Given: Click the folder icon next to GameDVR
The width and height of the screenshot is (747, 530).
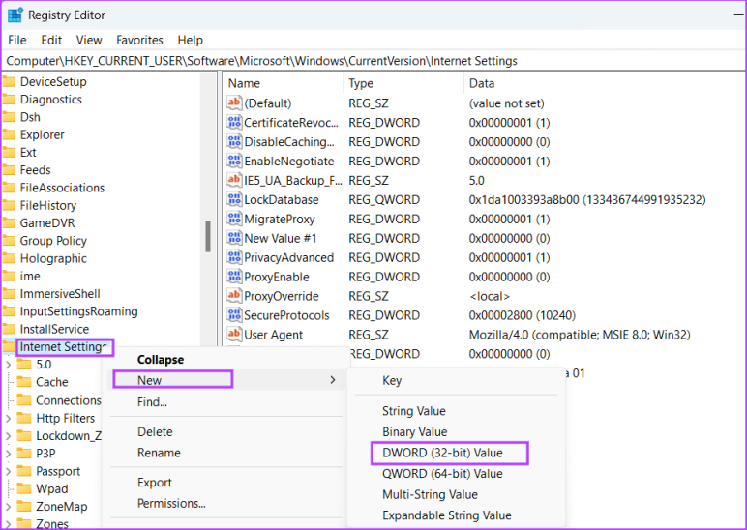Looking at the screenshot, I should [x=9, y=222].
